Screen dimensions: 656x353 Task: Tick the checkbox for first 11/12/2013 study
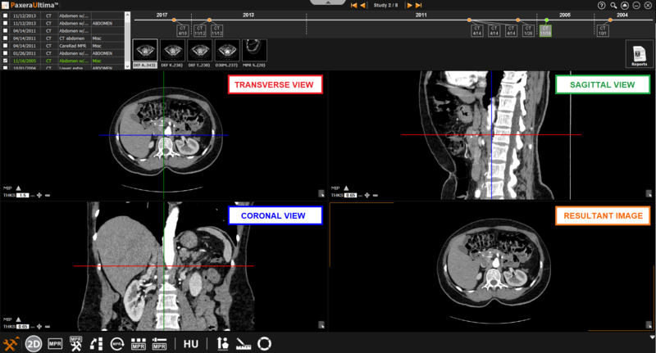(6, 16)
